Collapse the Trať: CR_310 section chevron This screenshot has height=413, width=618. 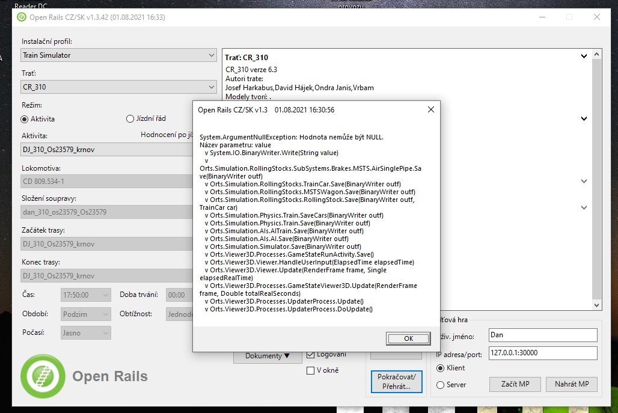tap(584, 57)
